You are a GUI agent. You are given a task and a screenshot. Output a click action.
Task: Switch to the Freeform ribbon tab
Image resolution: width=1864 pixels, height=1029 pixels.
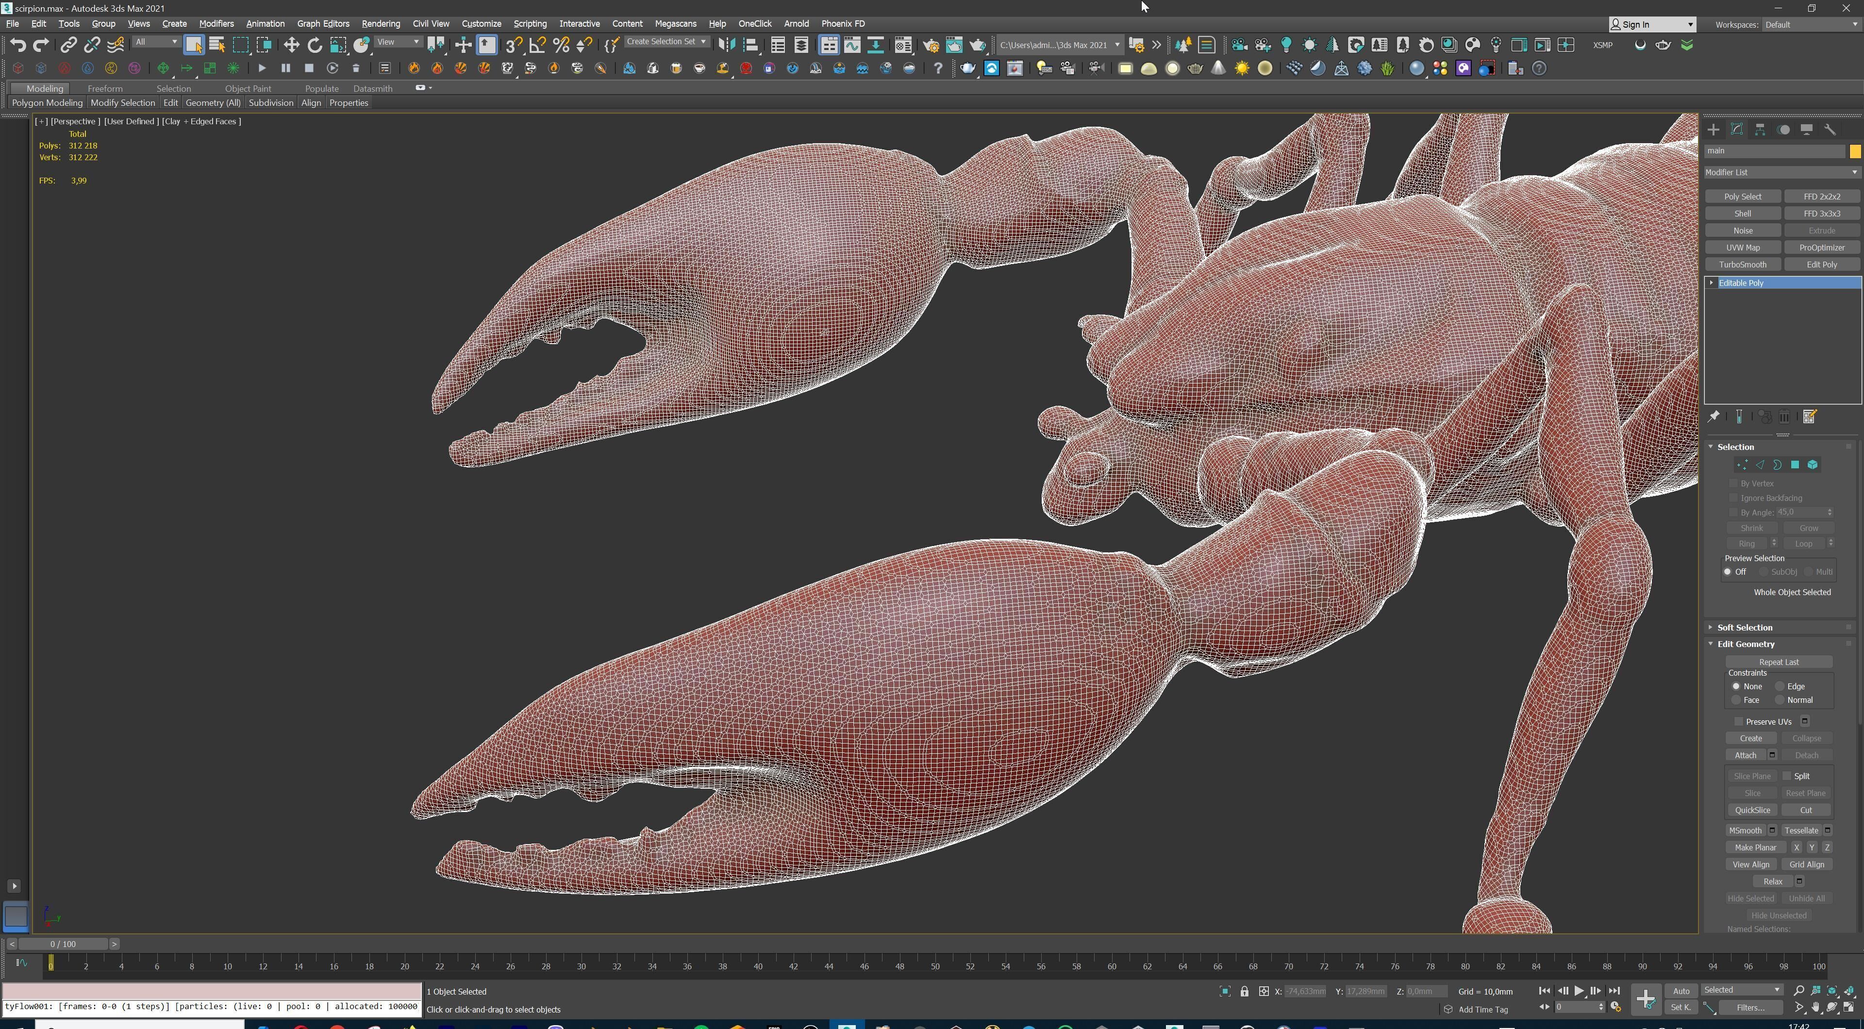coord(105,88)
